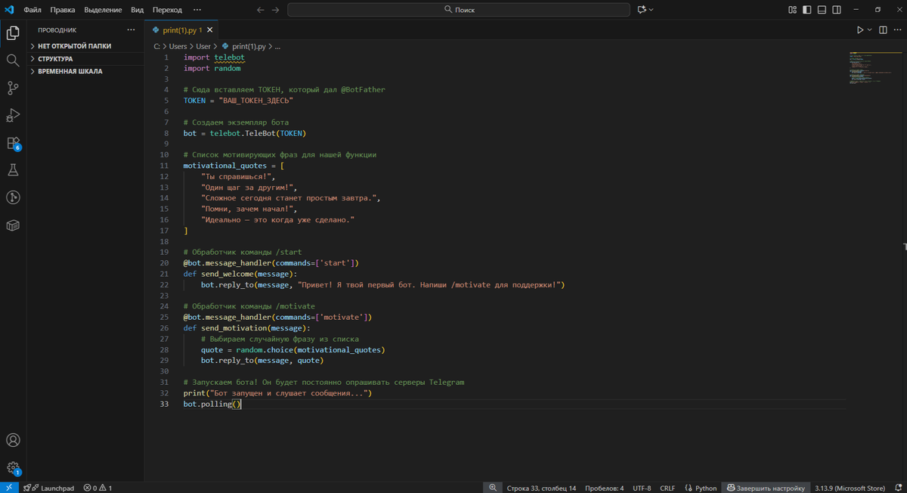
Task: Select the print(1).py editor tab
Action: [x=181, y=30]
